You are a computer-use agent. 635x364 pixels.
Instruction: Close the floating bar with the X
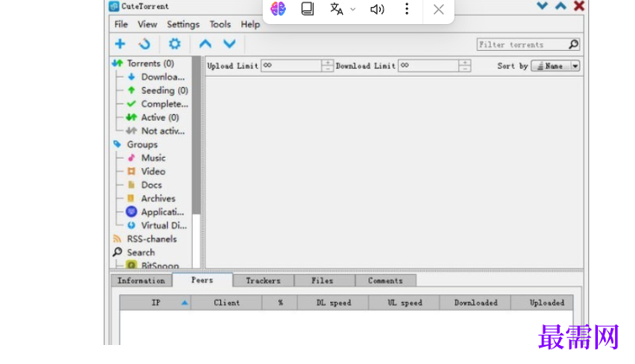click(x=439, y=9)
